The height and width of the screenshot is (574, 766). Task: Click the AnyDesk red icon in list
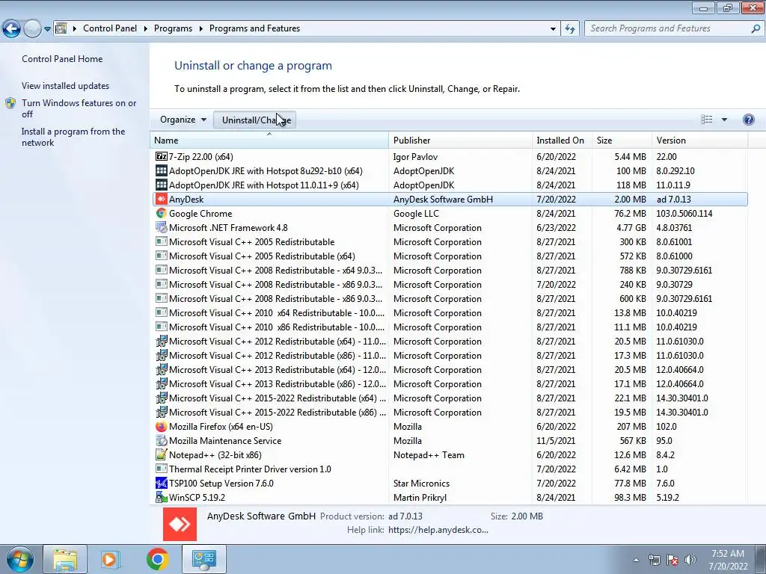[162, 199]
